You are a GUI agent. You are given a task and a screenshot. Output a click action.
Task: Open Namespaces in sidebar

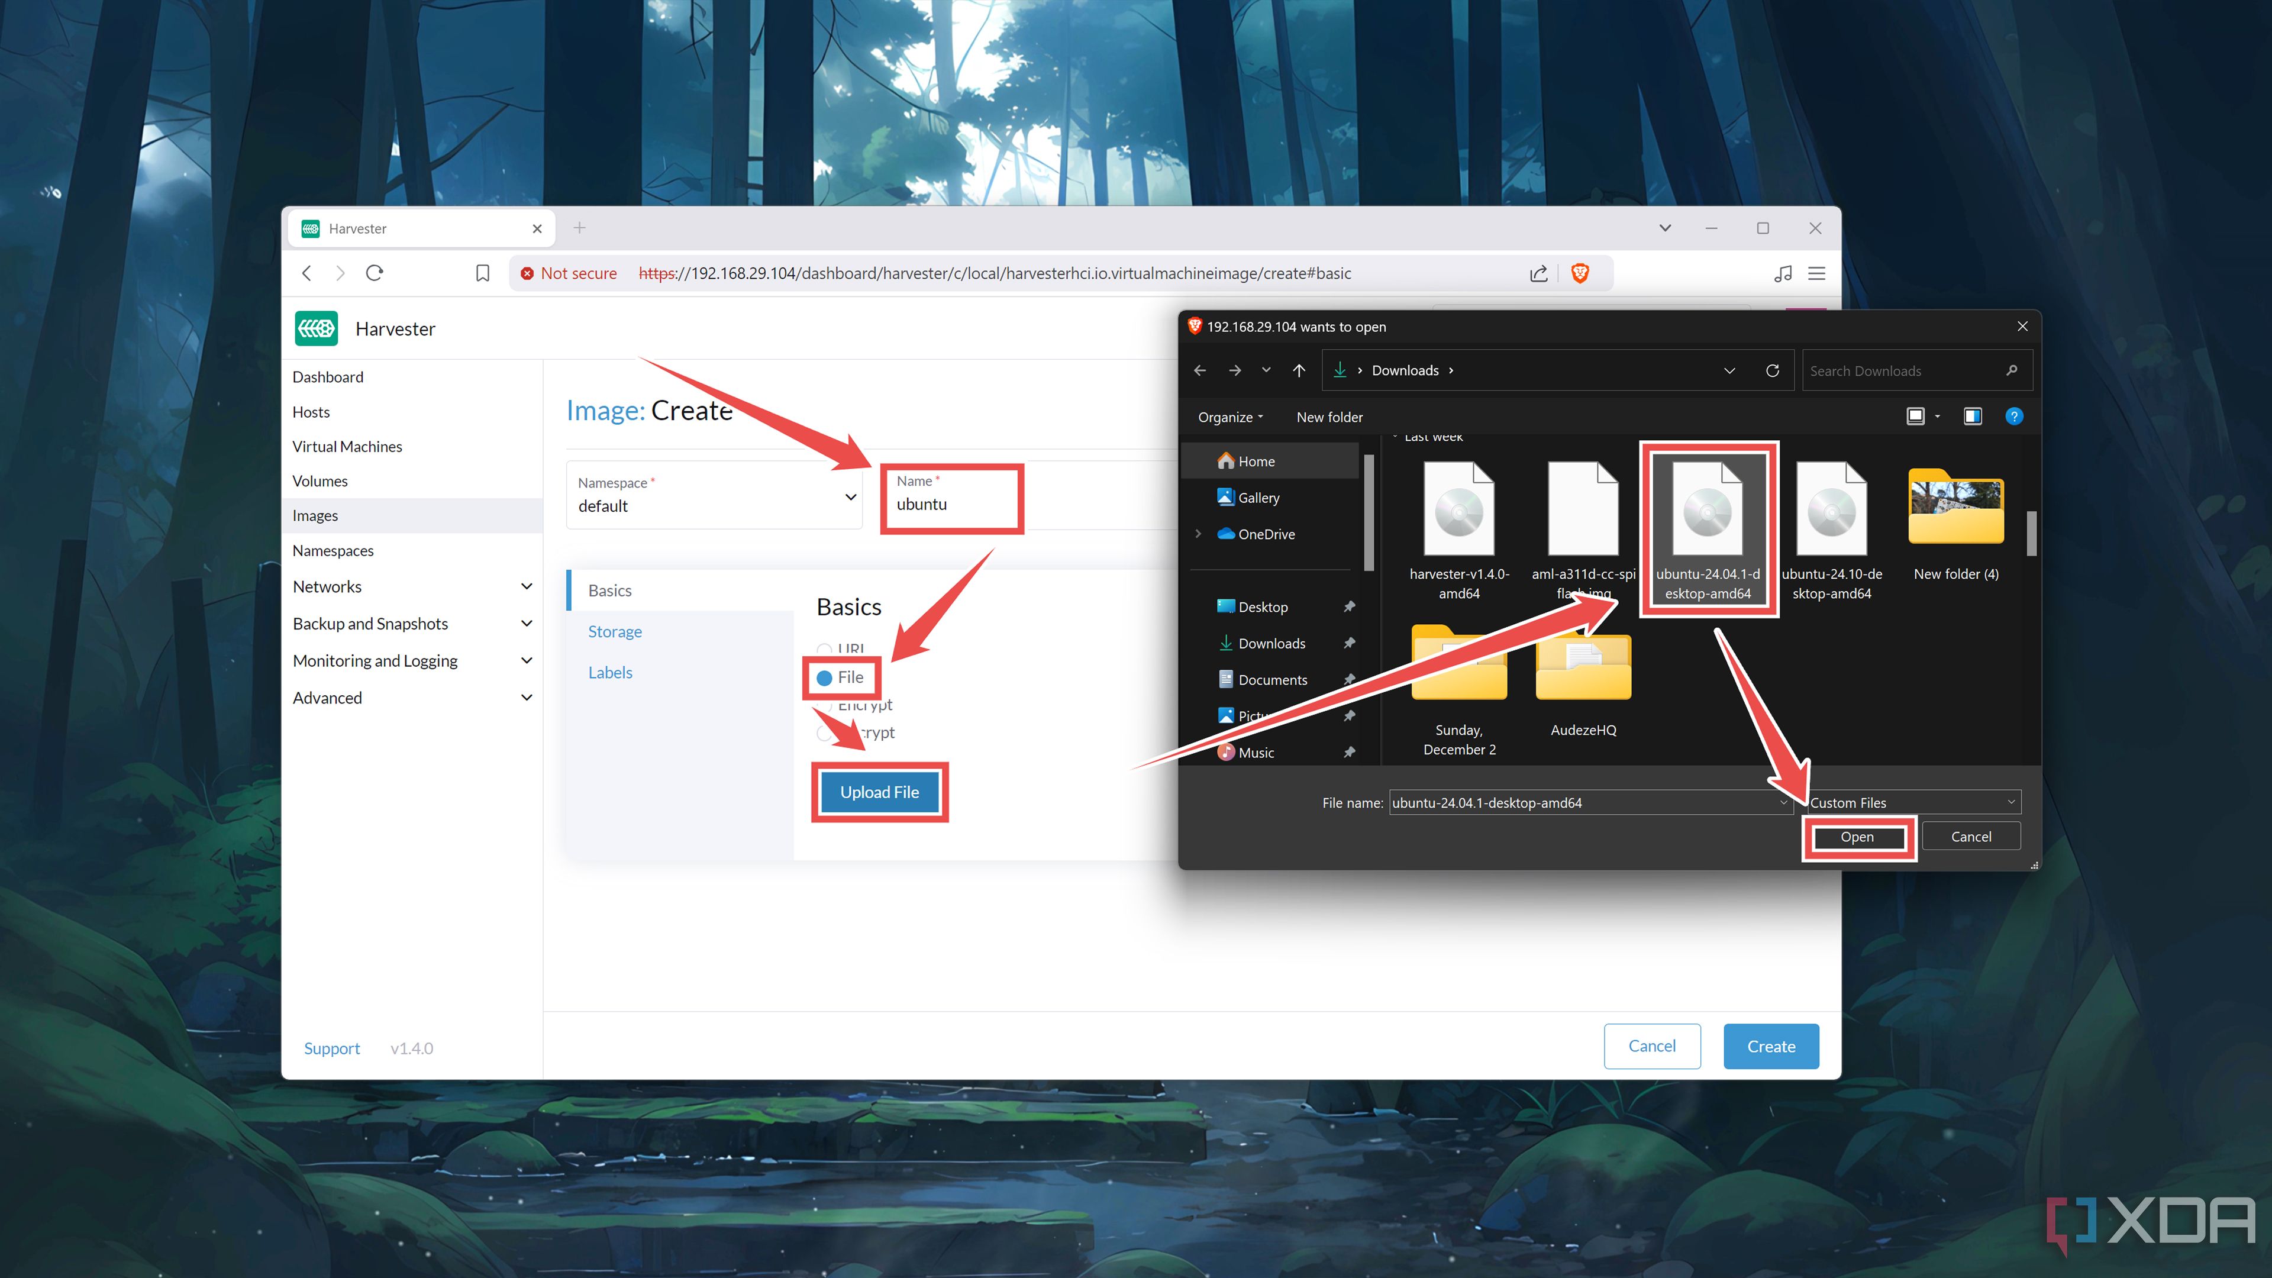click(x=333, y=550)
